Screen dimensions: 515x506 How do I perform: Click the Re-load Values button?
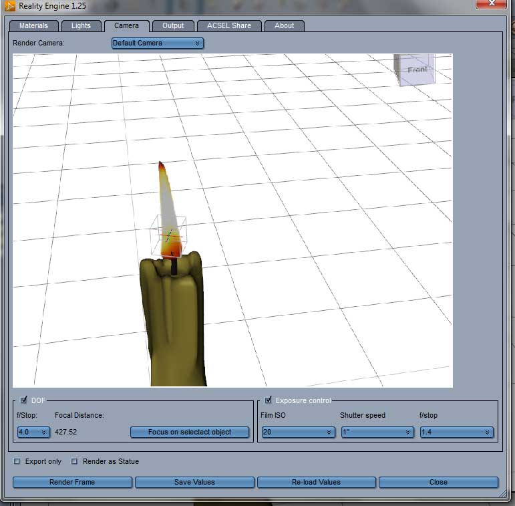tap(317, 482)
